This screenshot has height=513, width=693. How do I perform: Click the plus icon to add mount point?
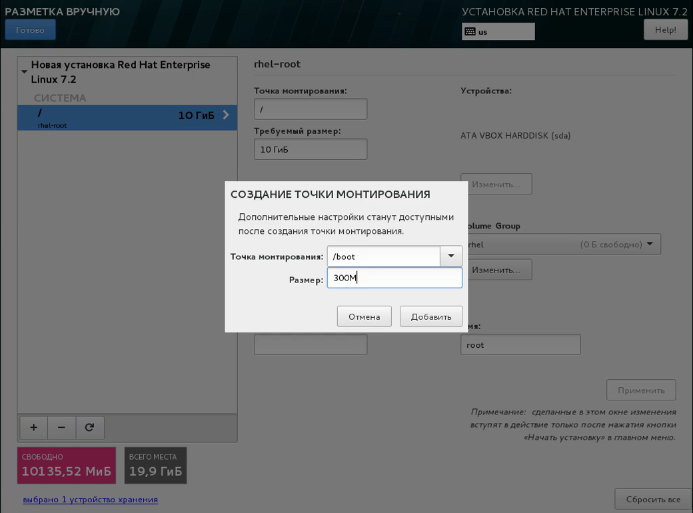[x=33, y=427]
